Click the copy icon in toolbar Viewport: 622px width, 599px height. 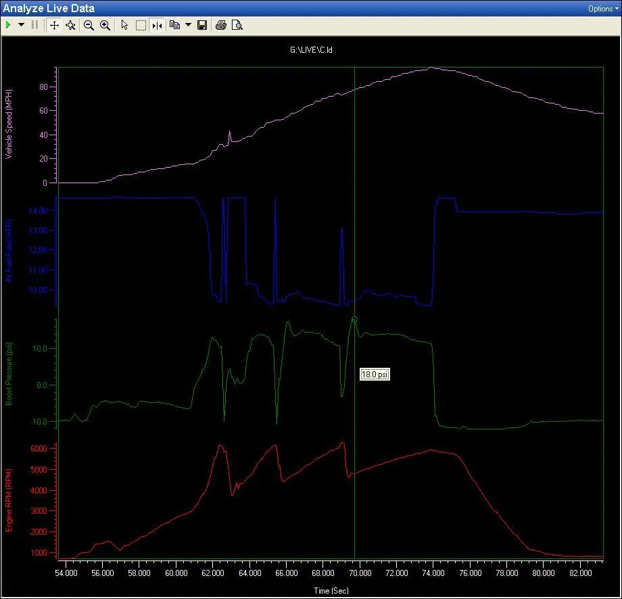[x=174, y=25]
